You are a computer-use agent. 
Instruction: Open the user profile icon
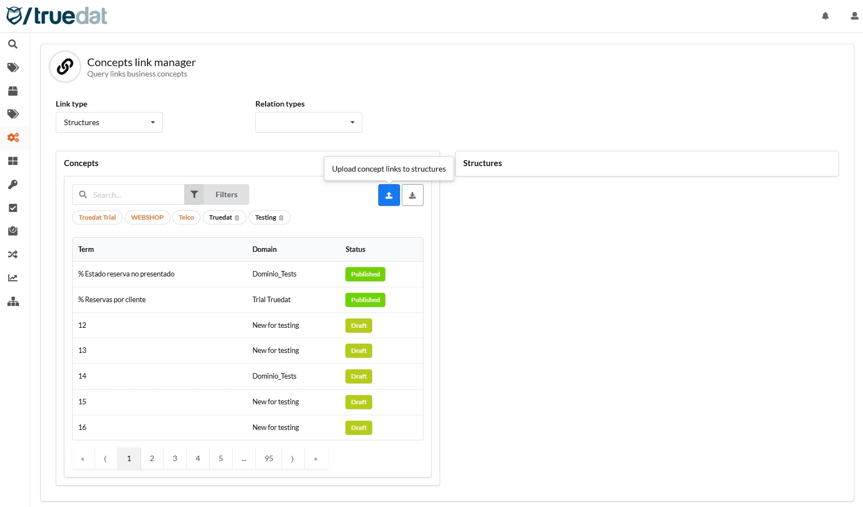[854, 16]
